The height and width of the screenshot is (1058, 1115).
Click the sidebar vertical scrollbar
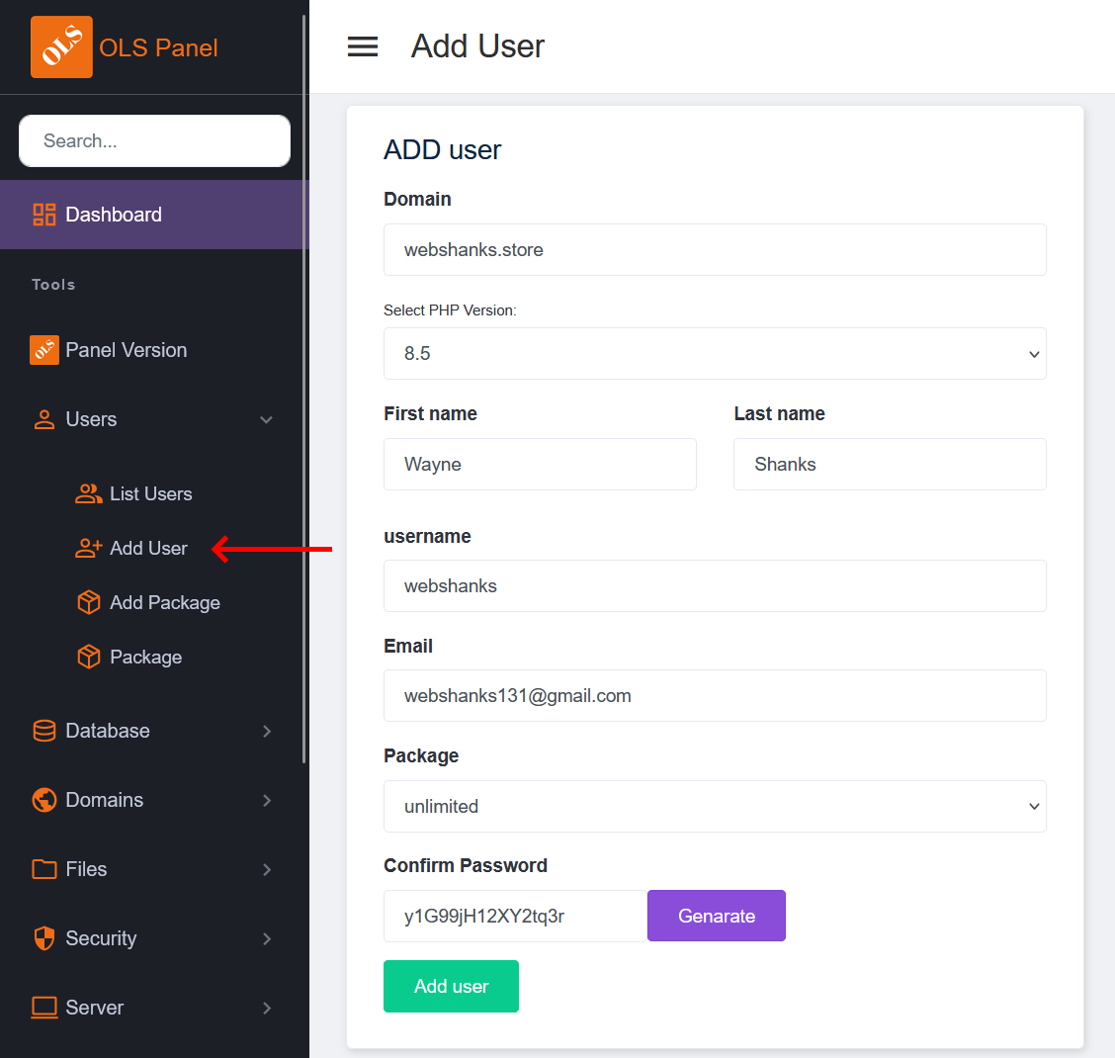[x=304, y=389]
